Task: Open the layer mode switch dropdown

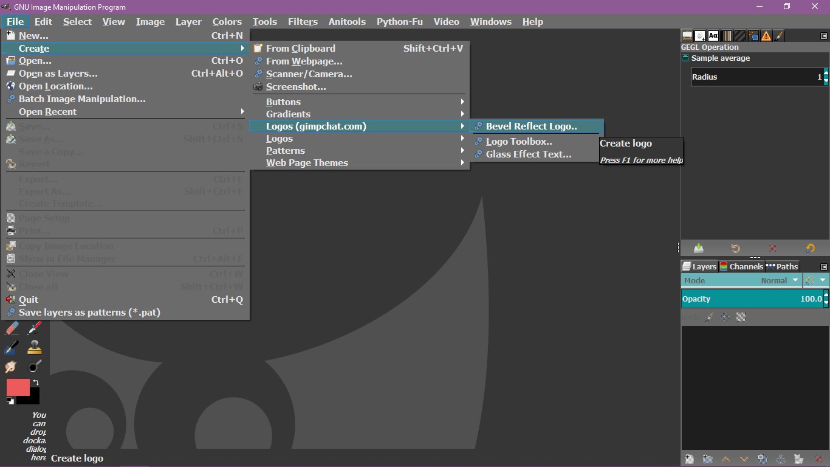Action: [x=815, y=280]
